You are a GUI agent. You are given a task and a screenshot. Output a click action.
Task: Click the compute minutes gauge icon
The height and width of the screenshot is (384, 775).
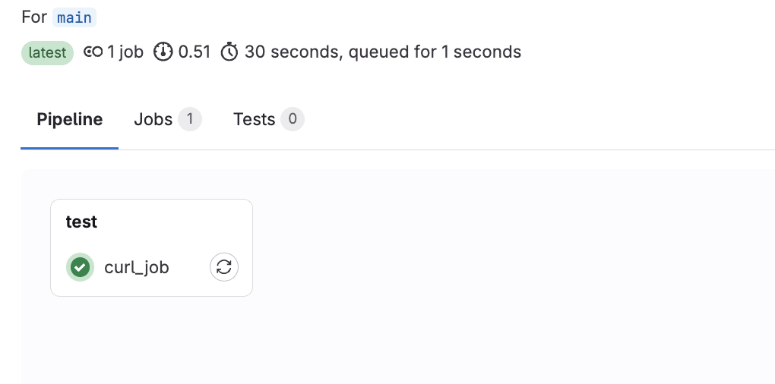pos(163,52)
